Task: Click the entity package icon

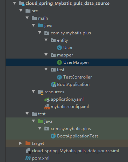Action: [x=53, y=40]
